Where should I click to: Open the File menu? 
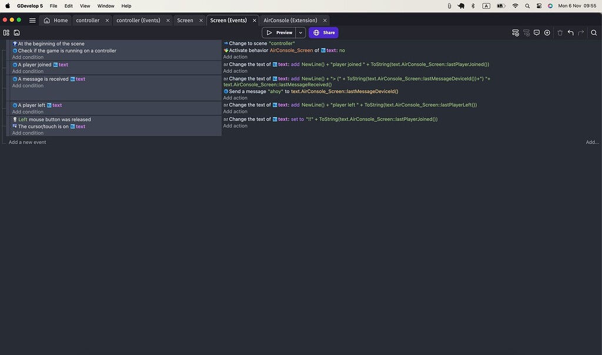pyautogui.click(x=53, y=6)
